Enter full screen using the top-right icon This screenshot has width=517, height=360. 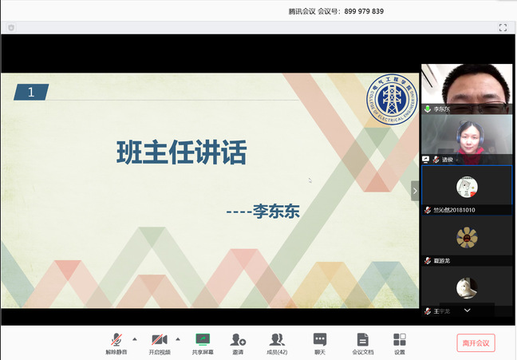[503, 27]
